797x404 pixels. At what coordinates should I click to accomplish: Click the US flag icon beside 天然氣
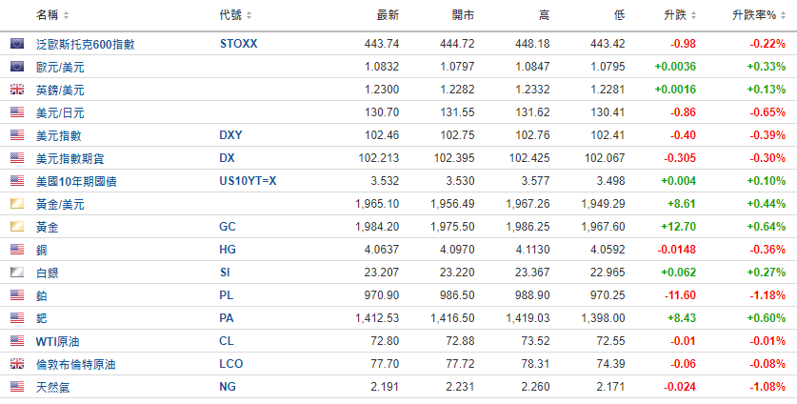17,387
